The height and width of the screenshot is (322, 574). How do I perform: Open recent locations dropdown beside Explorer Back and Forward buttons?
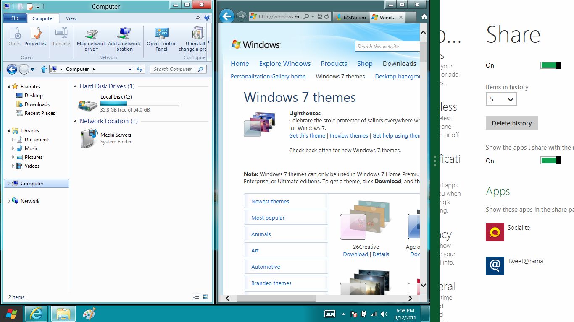point(33,69)
